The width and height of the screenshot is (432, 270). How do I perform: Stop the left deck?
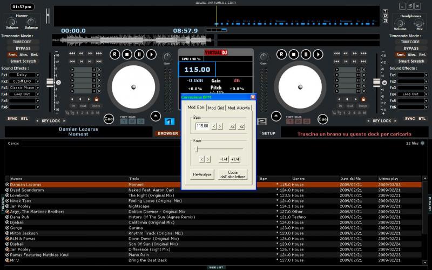pos(127,55)
